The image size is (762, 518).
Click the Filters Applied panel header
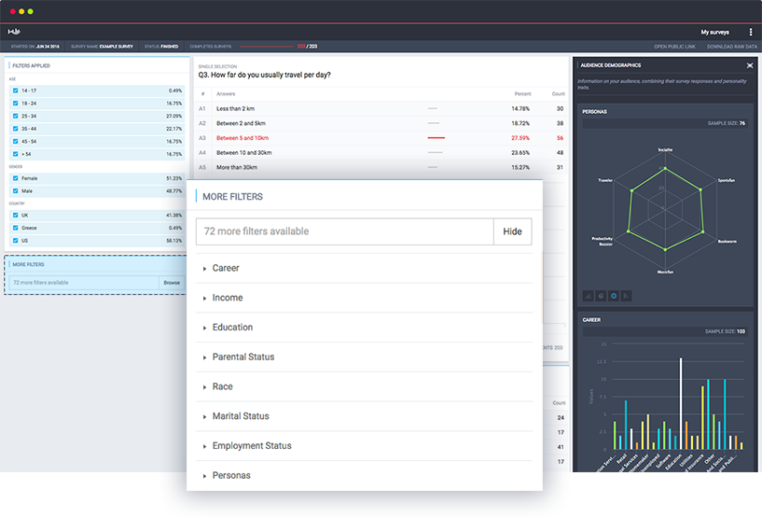pos(31,65)
